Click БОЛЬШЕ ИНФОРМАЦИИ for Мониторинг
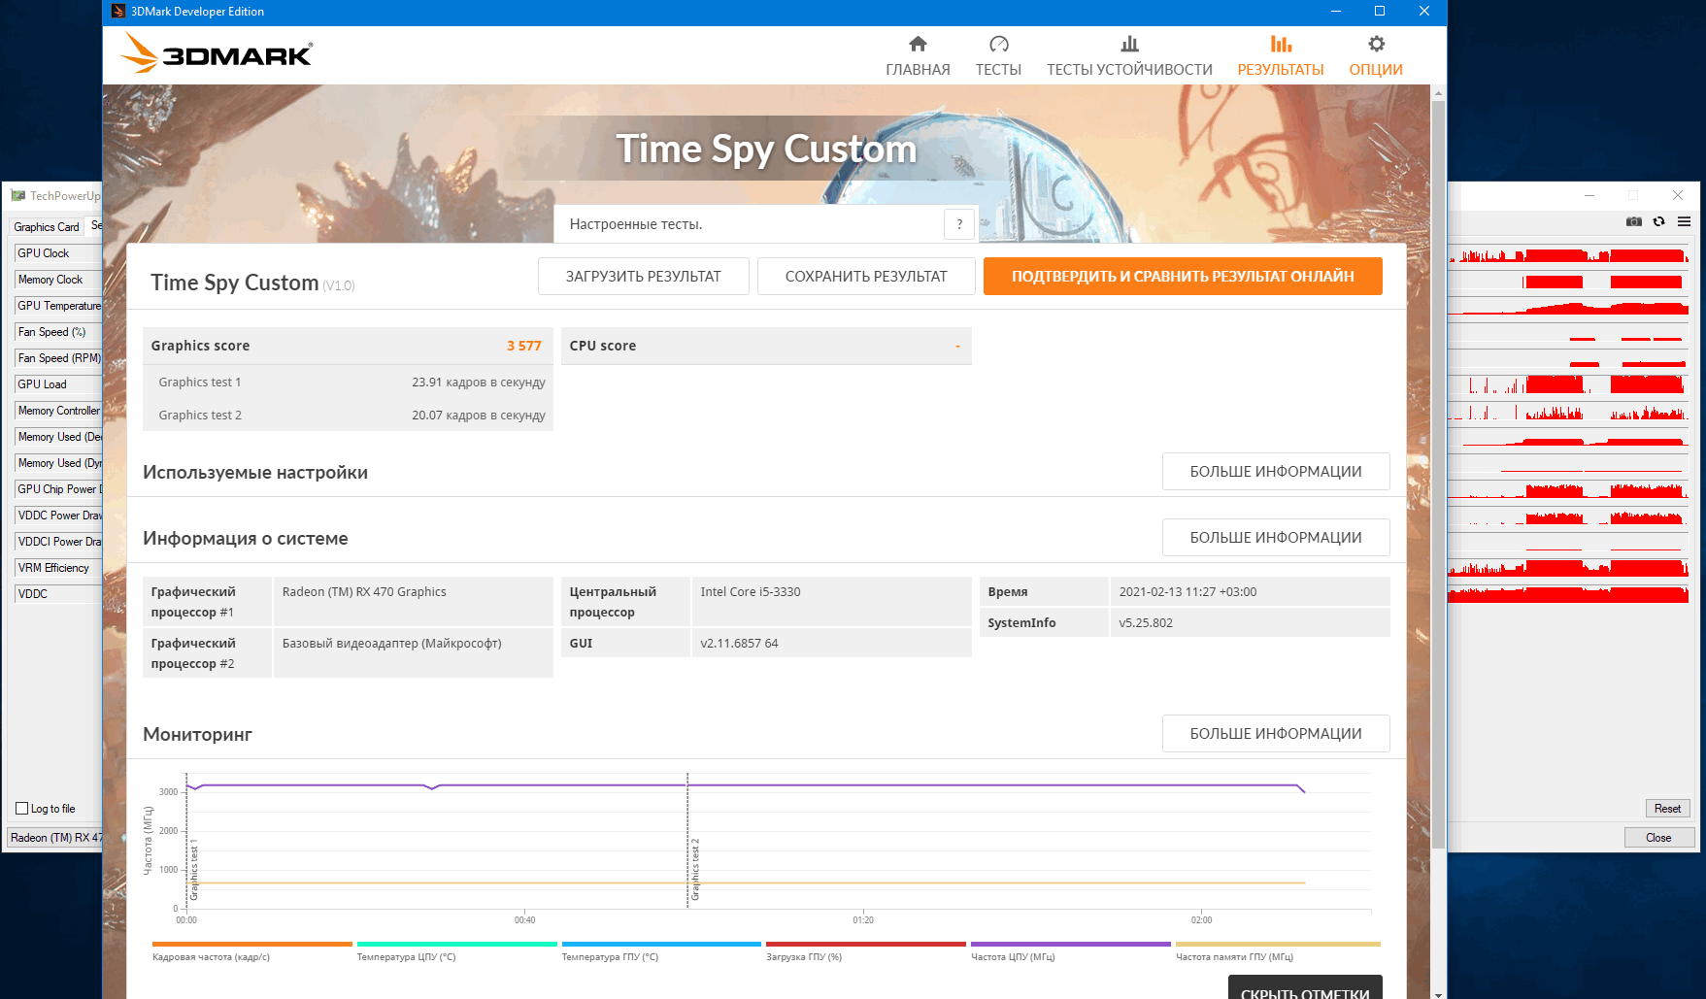1706x999 pixels. coord(1276,733)
